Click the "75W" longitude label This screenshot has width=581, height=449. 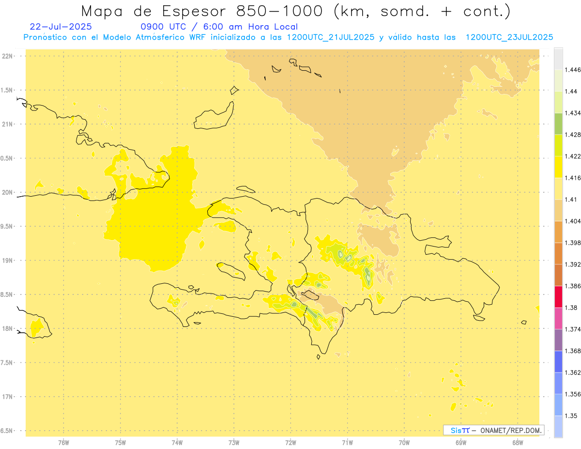121,442
